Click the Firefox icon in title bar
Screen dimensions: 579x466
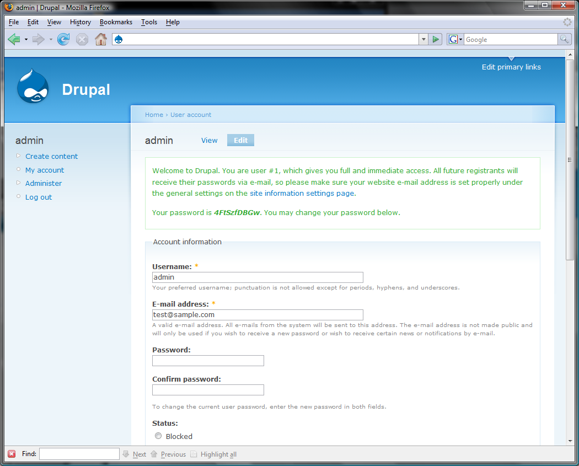(x=9, y=7)
